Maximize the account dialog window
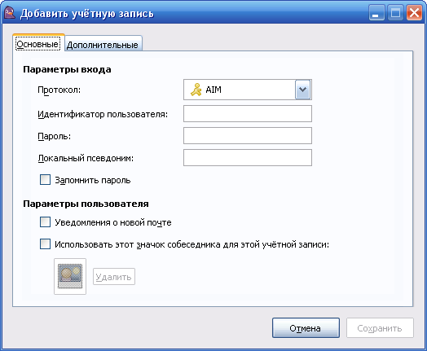 [395, 13]
